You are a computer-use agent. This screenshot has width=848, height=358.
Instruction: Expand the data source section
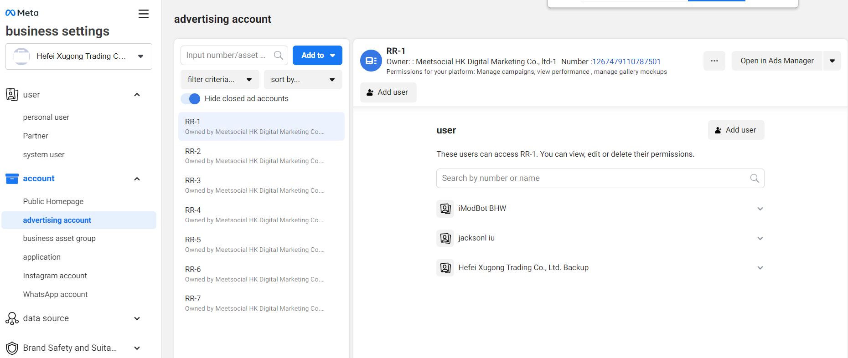(x=137, y=318)
